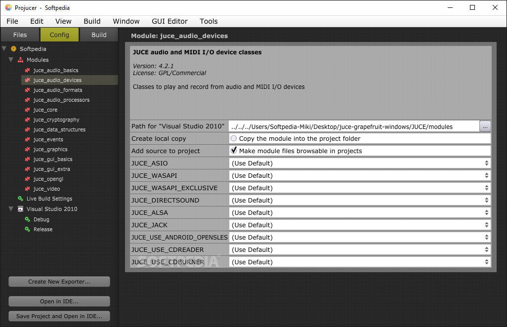Browse for module path with ellipsis button
The height and width of the screenshot is (327, 507).
coord(485,126)
